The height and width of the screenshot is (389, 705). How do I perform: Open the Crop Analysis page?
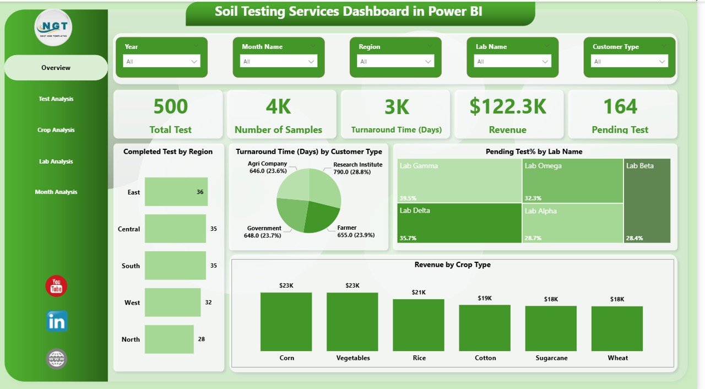pyautogui.click(x=55, y=129)
